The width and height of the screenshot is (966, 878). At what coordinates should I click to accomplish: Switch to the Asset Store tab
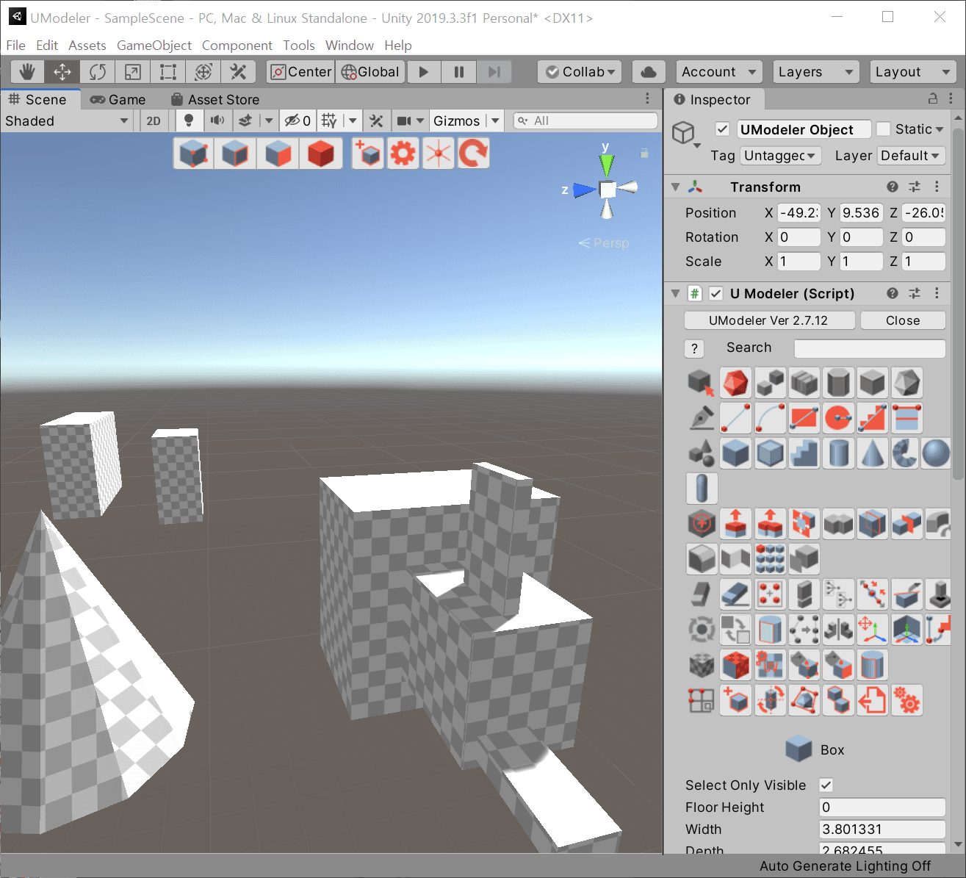[x=216, y=100]
